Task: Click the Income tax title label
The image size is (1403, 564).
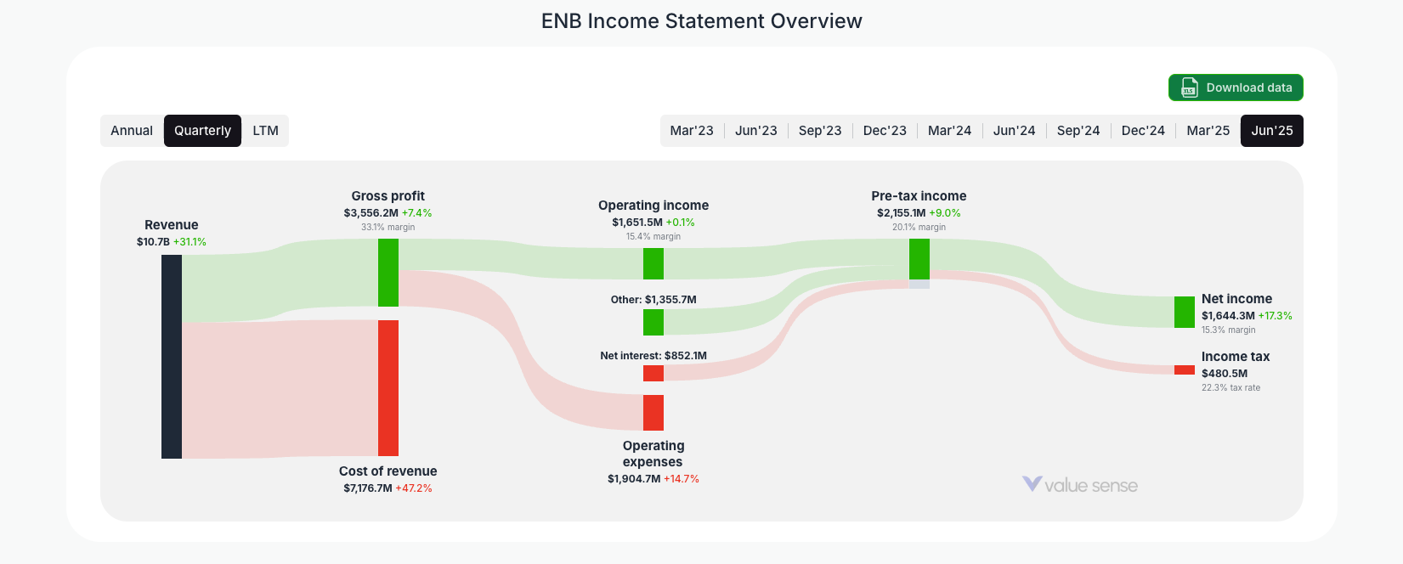Action: pos(1236,357)
